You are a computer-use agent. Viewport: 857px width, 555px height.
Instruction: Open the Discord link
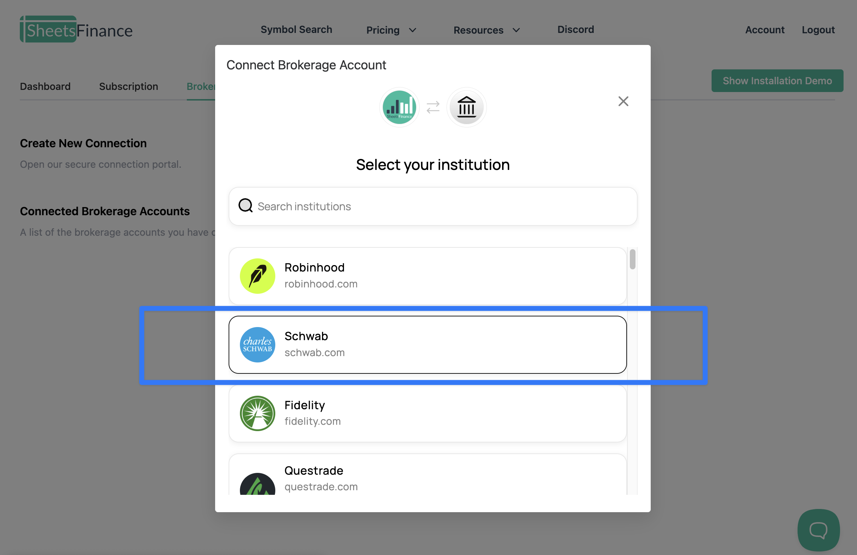tap(575, 29)
